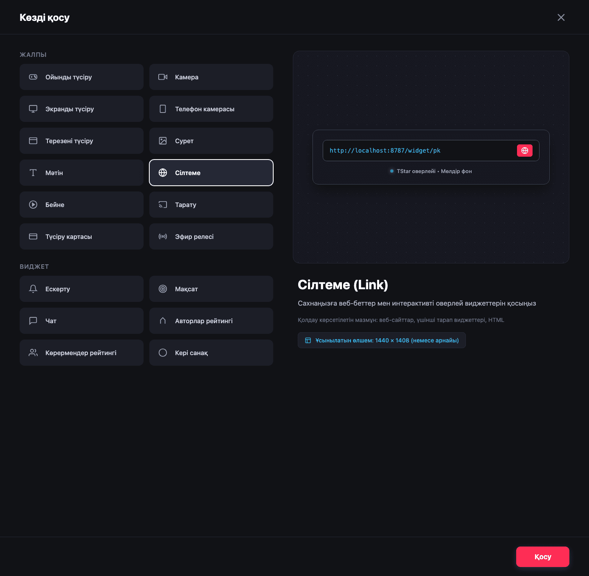Choose the window icon for Терезені түсіру
Viewport: 589px width, 576px height.
[33, 141]
